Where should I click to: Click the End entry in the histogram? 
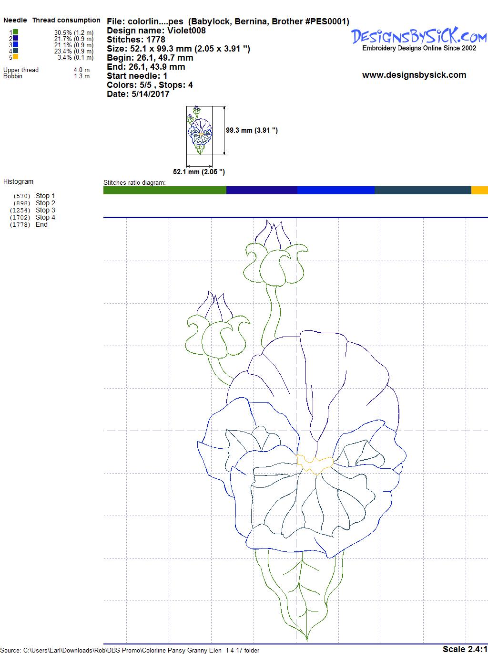(x=41, y=224)
